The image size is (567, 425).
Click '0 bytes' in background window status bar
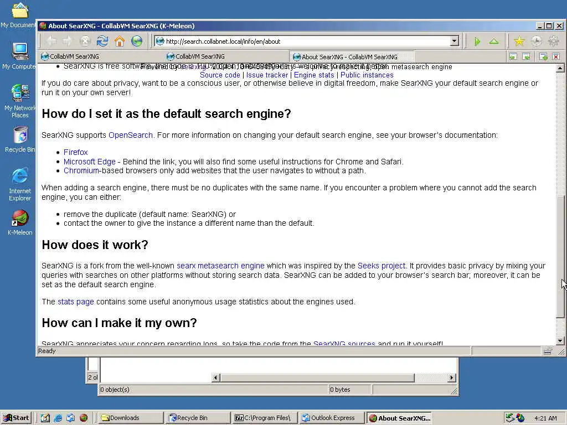340,390
